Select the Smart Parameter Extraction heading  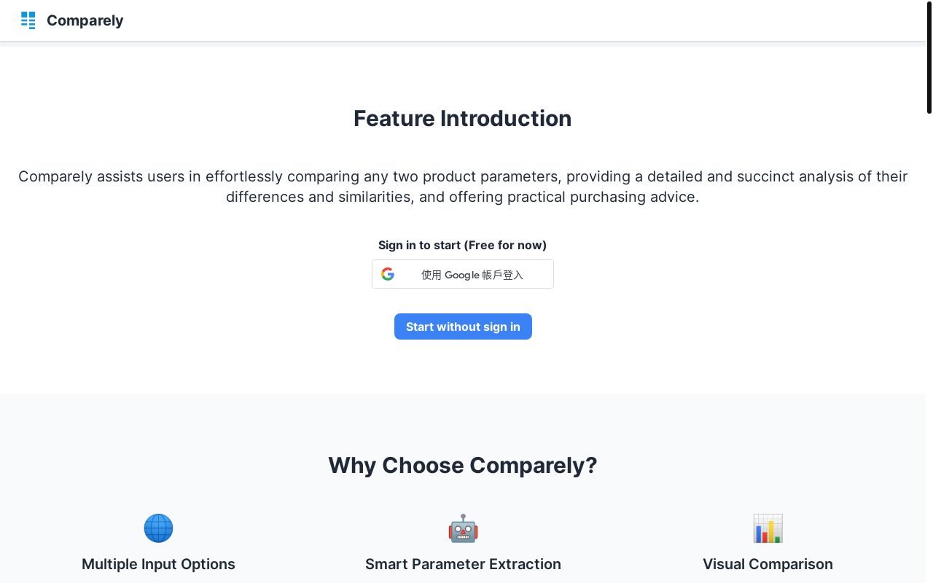tap(463, 564)
